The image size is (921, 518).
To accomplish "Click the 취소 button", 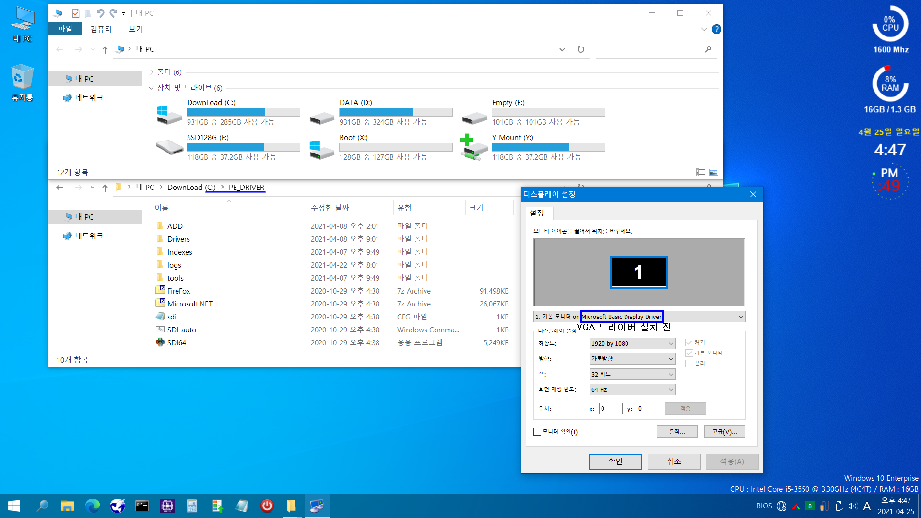I will [674, 461].
